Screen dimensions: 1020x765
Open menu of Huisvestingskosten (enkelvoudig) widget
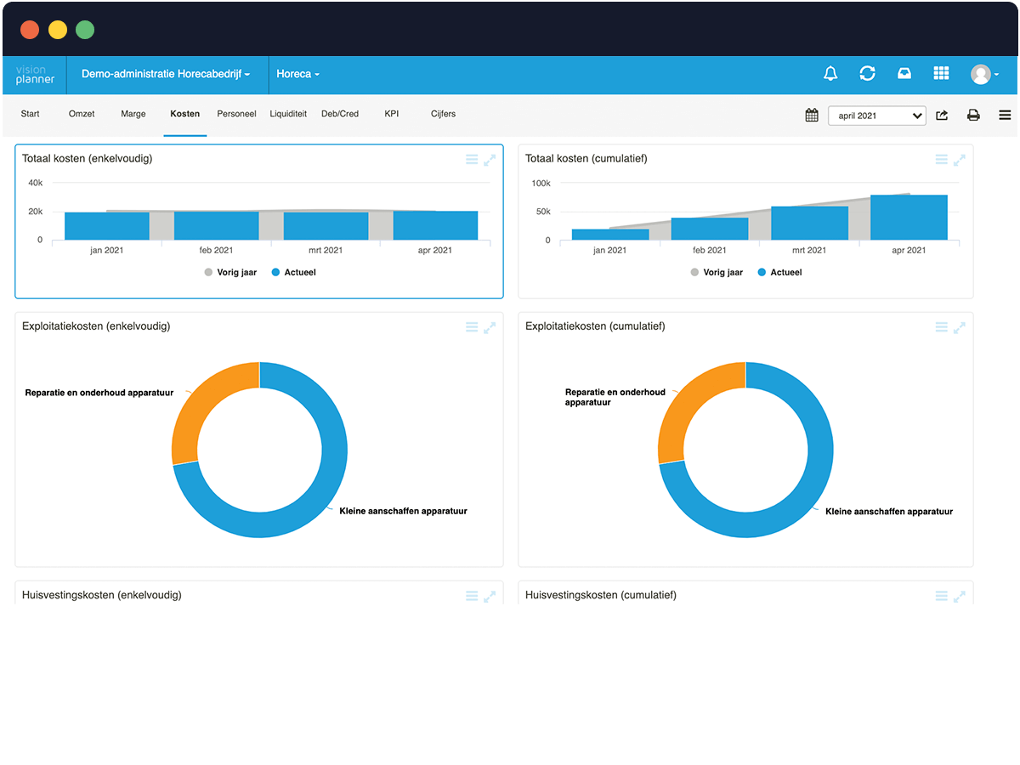(472, 597)
